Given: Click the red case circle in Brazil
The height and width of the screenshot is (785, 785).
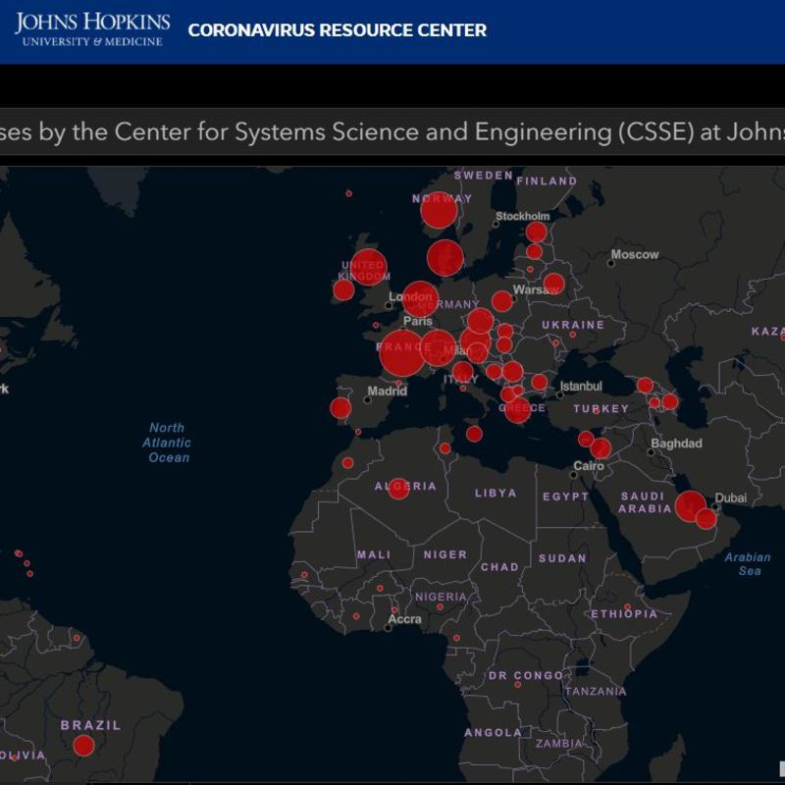Looking at the screenshot, I should tap(83, 746).
